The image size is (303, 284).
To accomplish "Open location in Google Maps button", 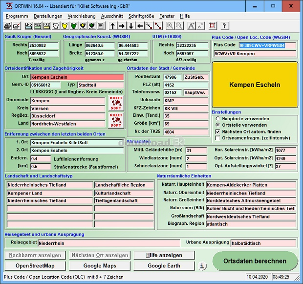I will [x=100, y=266].
